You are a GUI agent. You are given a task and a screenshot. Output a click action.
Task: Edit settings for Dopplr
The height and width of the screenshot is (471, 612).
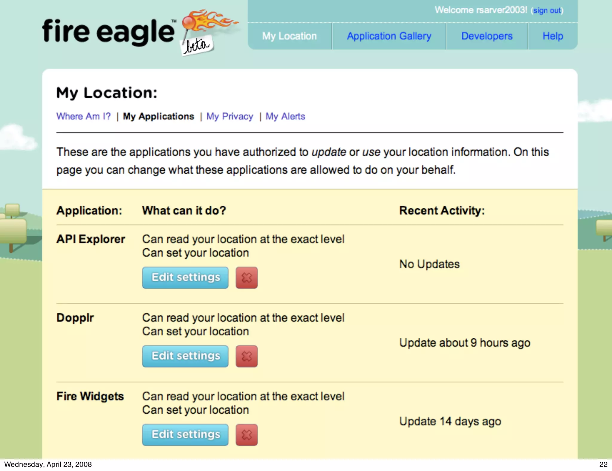click(185, 356)
